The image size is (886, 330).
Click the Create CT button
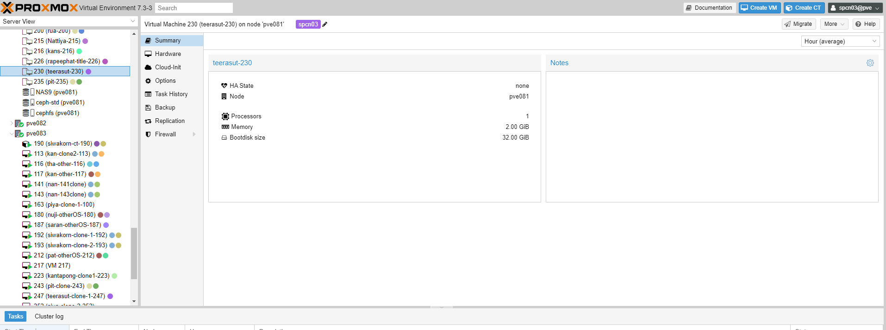[804, 8]
